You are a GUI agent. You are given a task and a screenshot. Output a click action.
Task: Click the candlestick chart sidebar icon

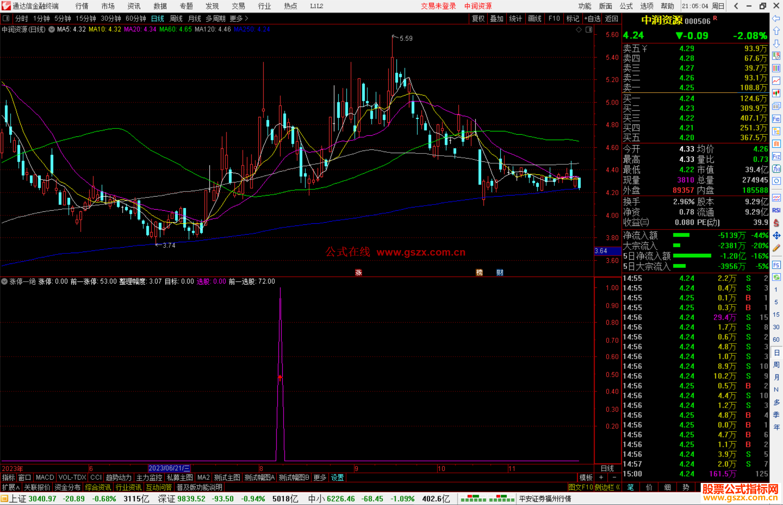click(776, 93)
